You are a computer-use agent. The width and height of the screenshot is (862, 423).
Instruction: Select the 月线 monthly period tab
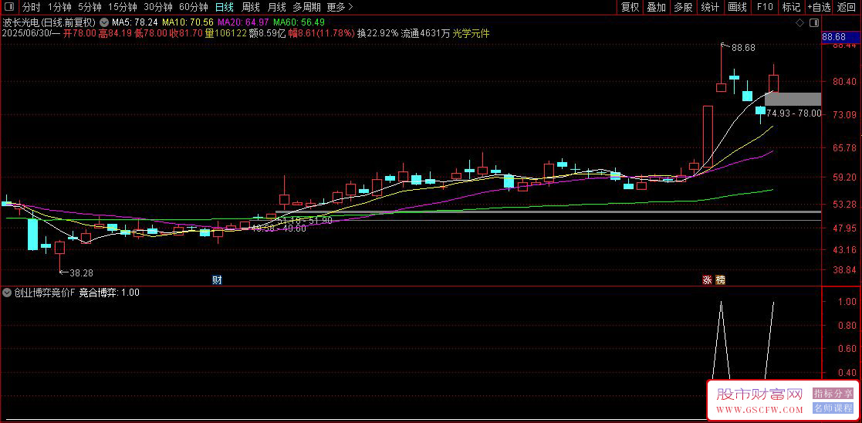pyautogui.click(x=276, y=7)
